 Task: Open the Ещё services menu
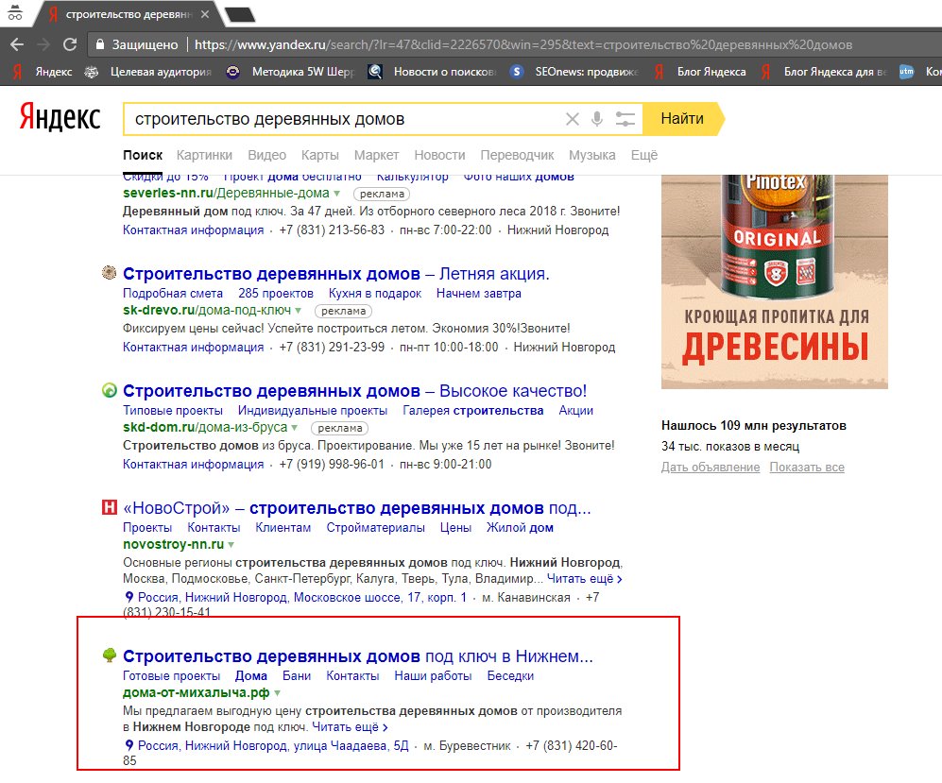click(643, 155)
